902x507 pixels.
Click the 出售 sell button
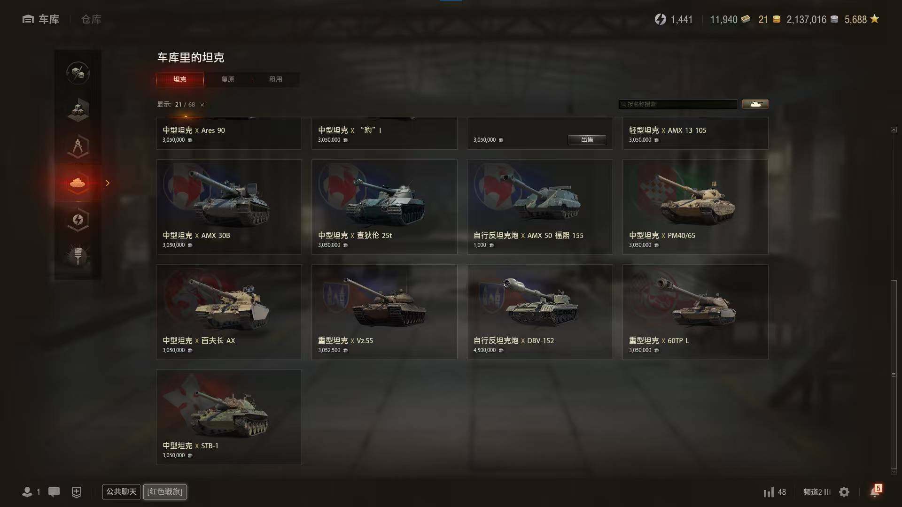point(587,139)
